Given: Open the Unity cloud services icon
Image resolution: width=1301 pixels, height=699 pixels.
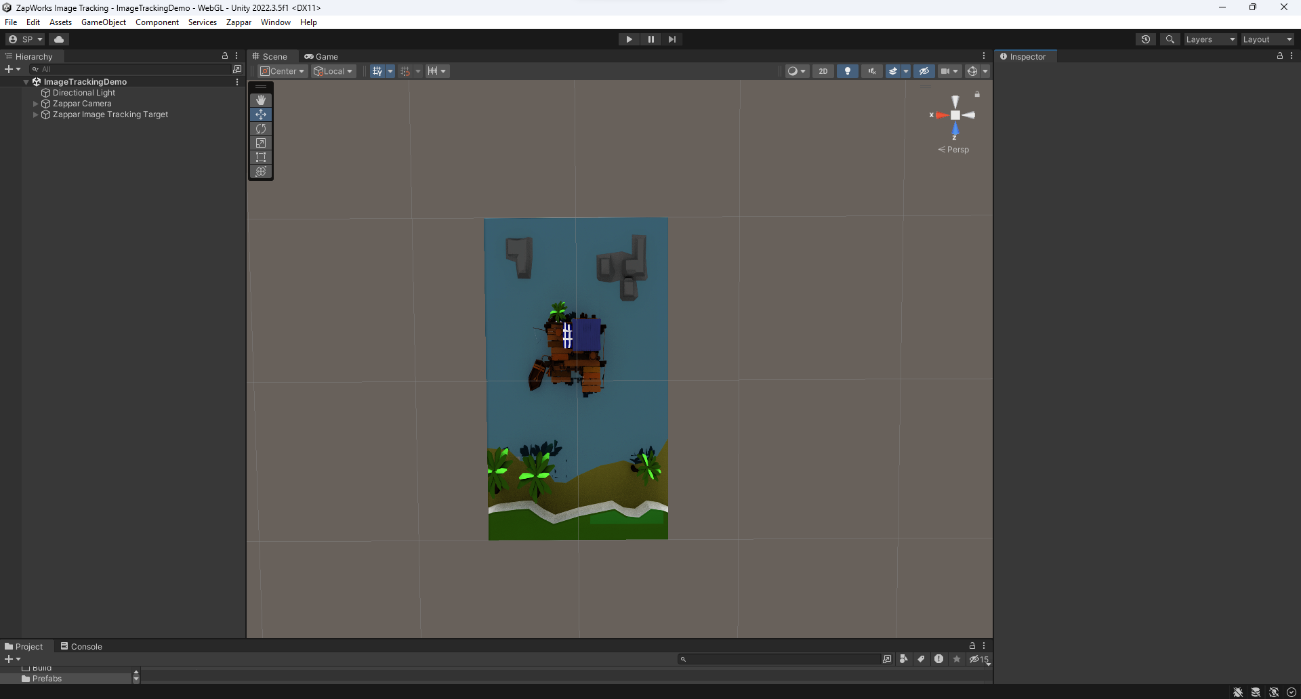Looking at the screenshot, I should coord(59,39).
